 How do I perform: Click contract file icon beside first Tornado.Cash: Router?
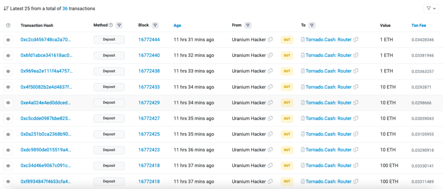[303, 40]
